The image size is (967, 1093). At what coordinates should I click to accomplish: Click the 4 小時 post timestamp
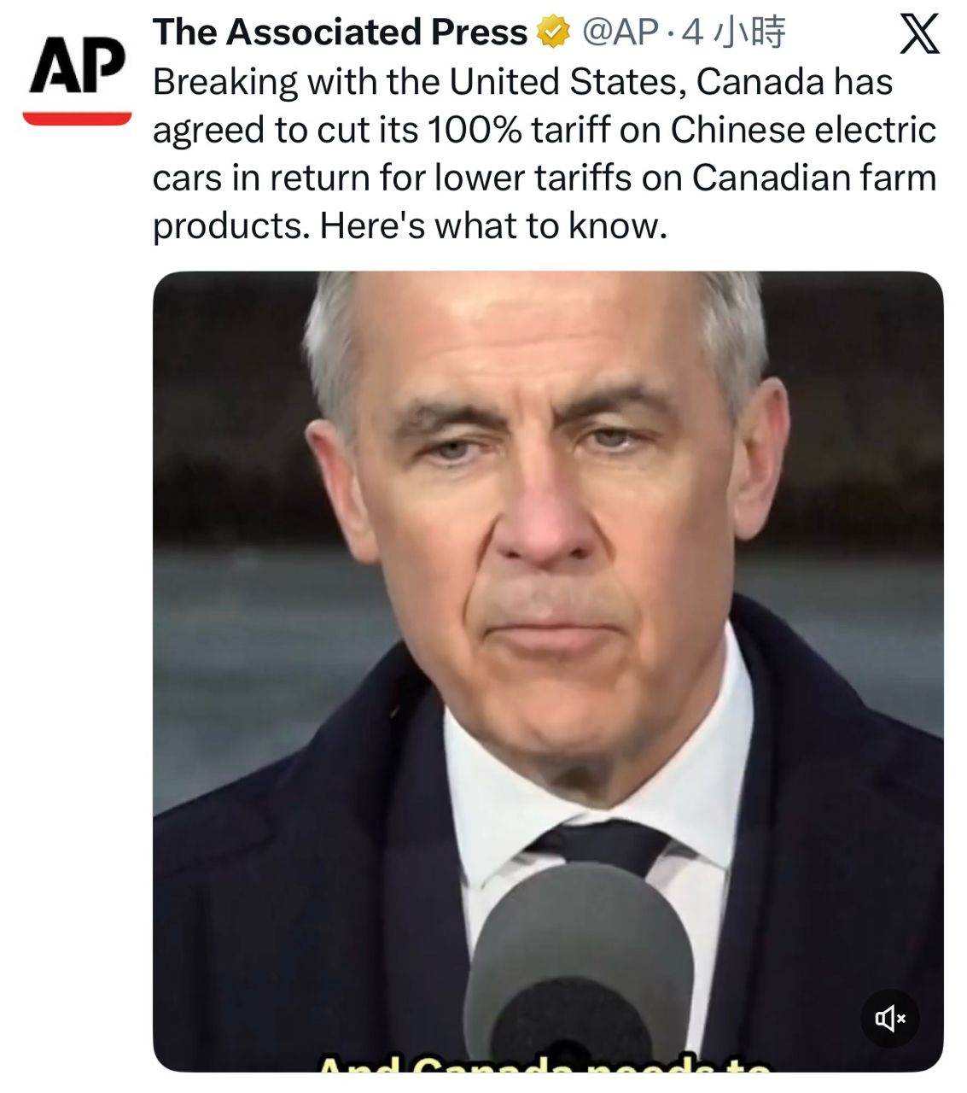734,32
